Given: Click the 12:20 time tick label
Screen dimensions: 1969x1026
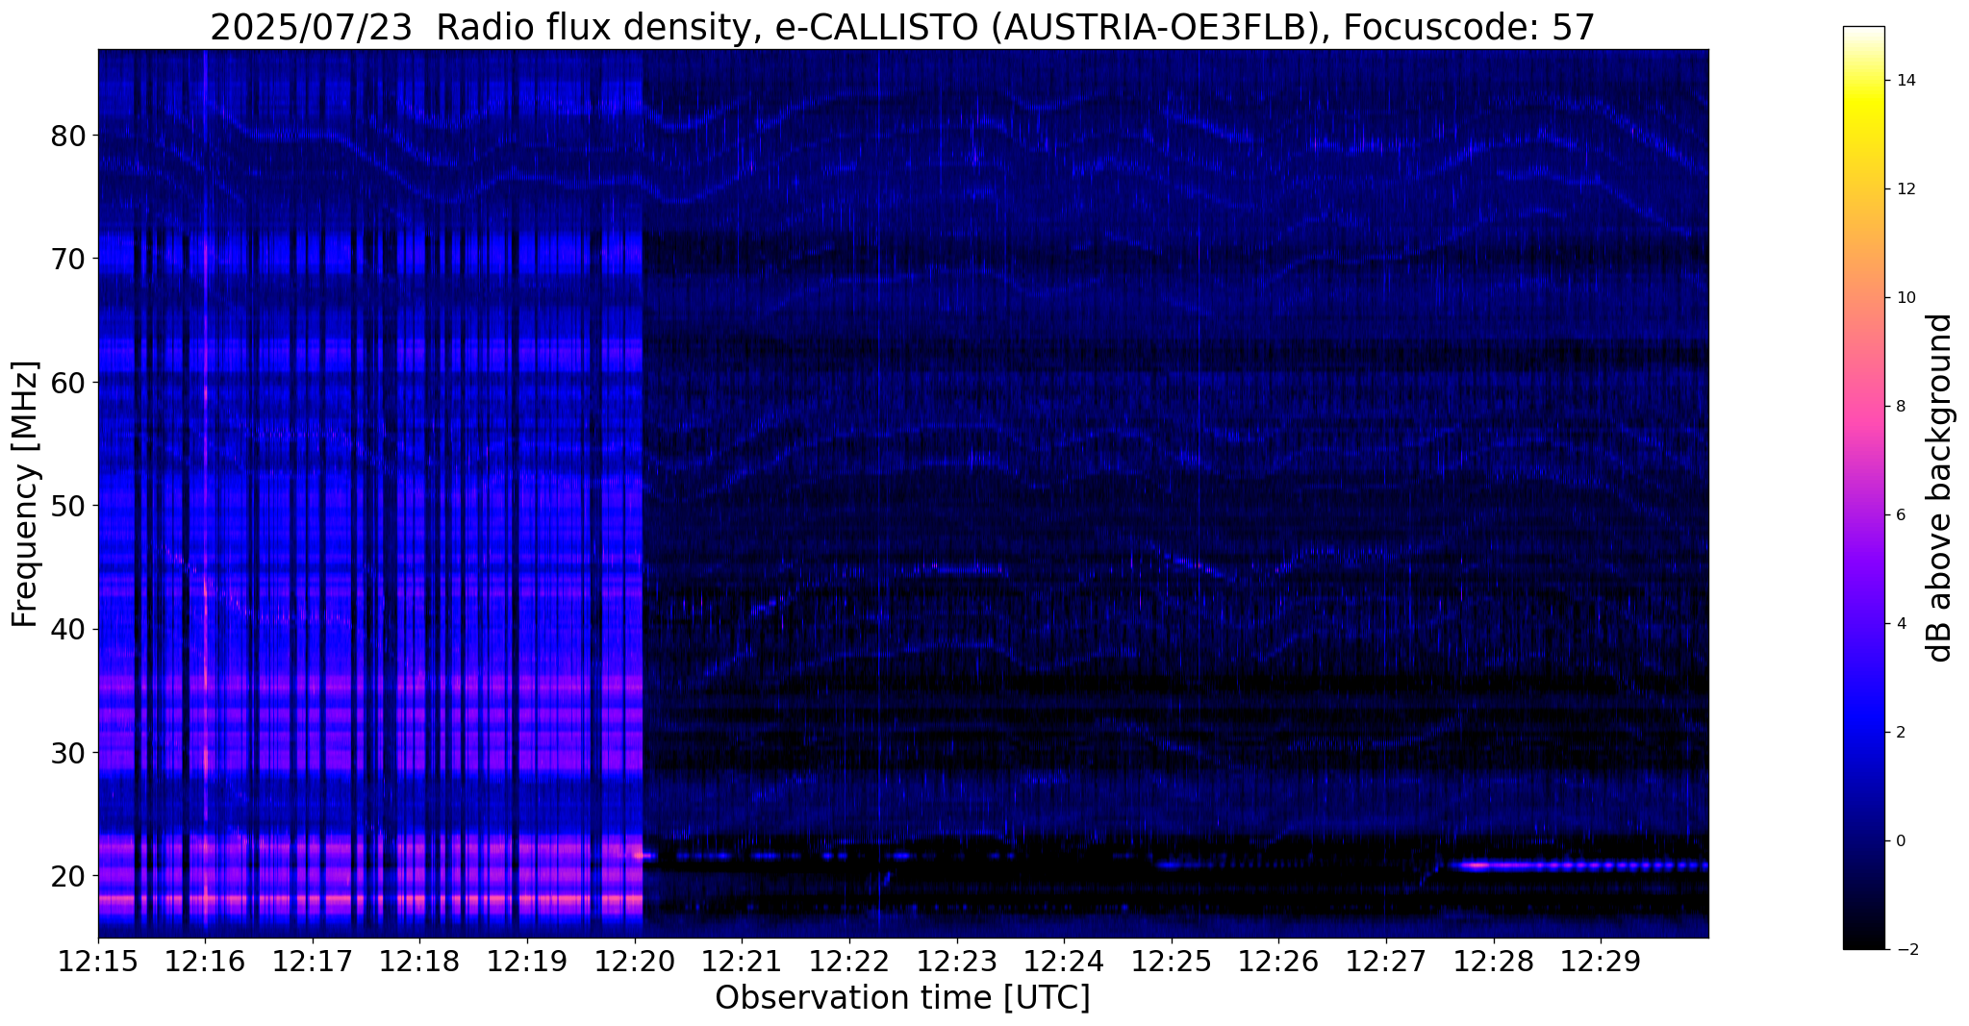Looking at the screenshot, I should [635, 962].
